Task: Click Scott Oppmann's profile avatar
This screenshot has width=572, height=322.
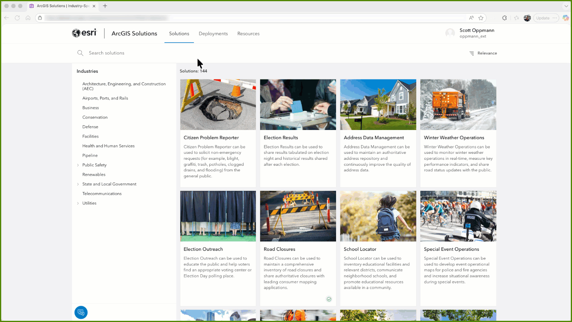Action: pyautogui.click(x=450, y=33)
